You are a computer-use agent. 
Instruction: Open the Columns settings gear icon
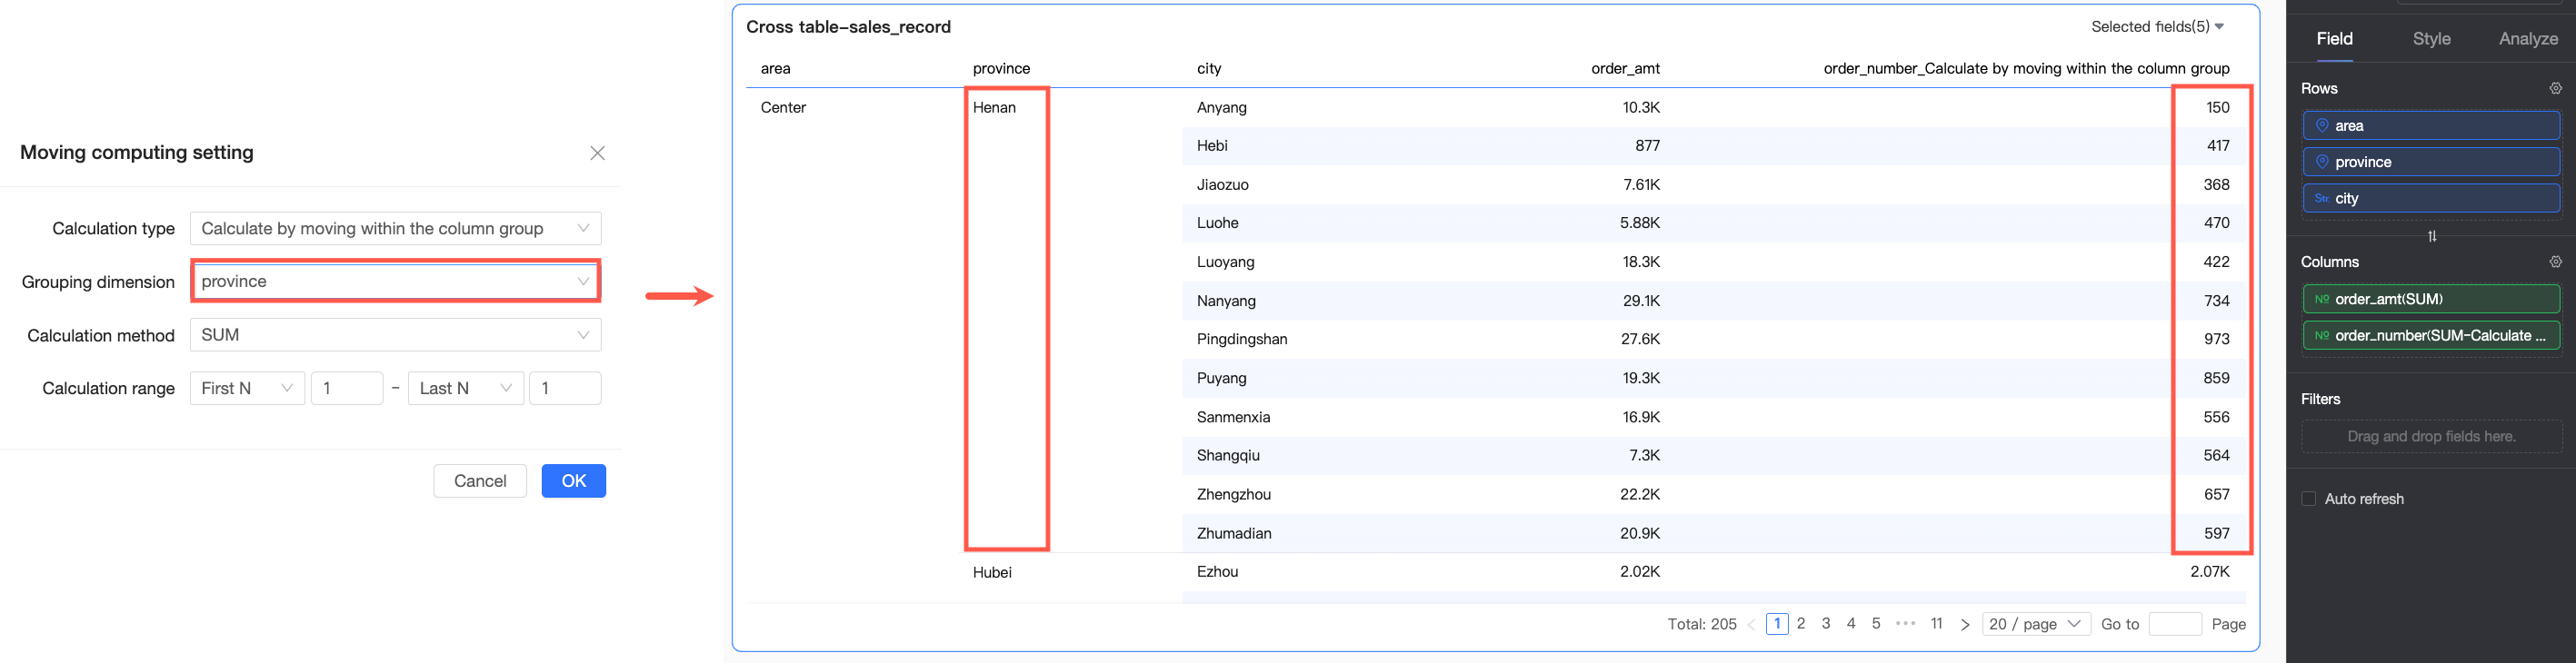click(x=2555, y=262)
